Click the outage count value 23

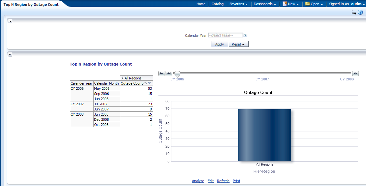tap(150, 104)
